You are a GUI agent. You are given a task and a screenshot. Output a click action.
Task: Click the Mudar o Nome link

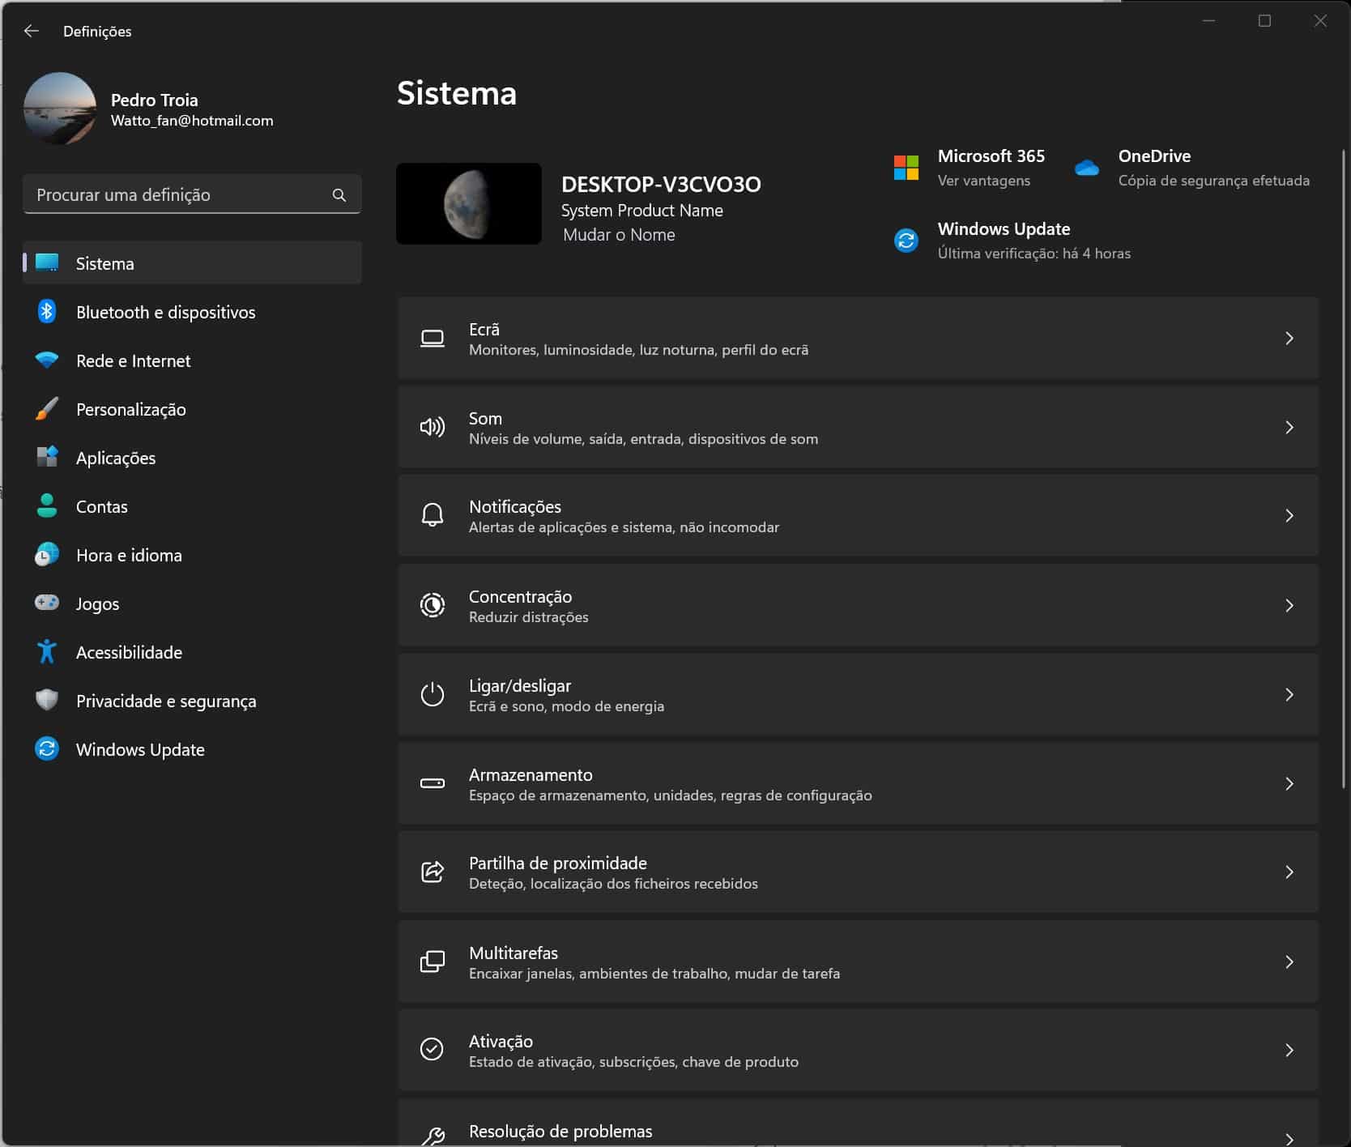619,235
